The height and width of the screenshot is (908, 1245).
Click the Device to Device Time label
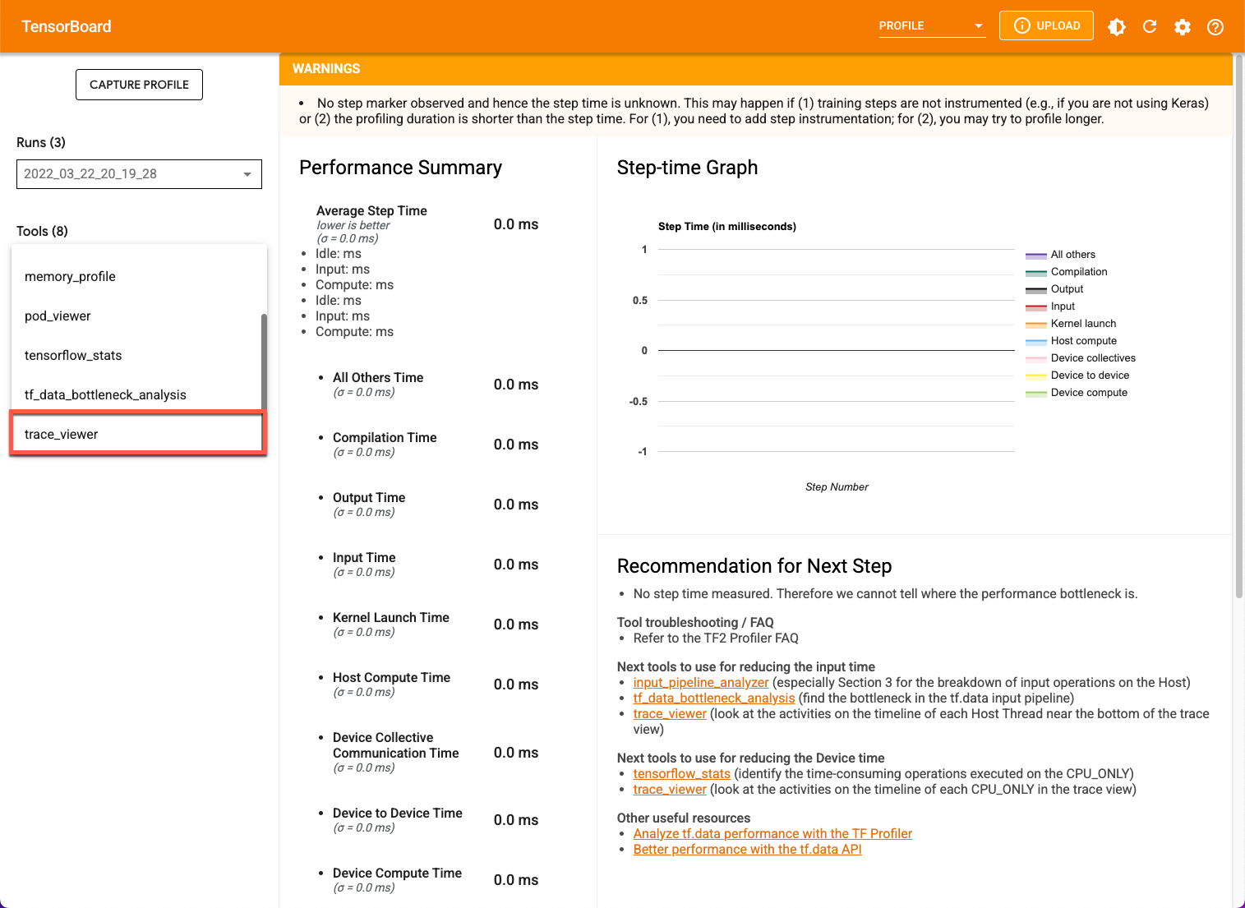click(398, 814)
